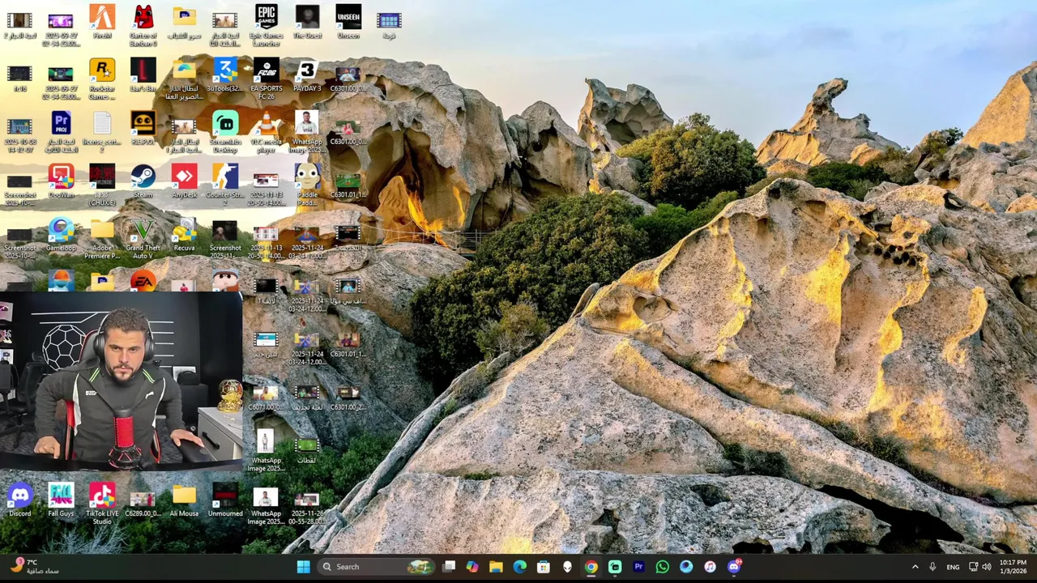Open Alienware app in the taskbar
The height and width of the screenshot is (583, 1037).
pyautogui.click(x=567, y=567)
